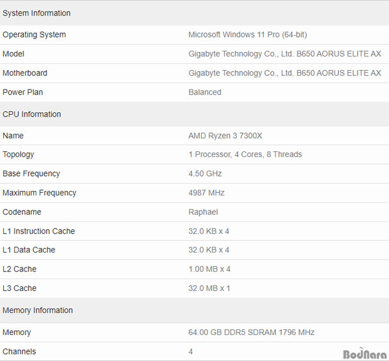Viewport: 389px width, 361px height.
Task: Click the Model row label
Action: click(x=14, y=54)
